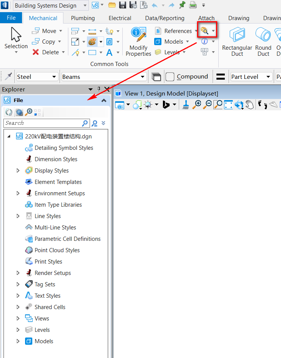Select Item Type Libraries tree item
Screen dimensions: 281x358
[53, 204]
